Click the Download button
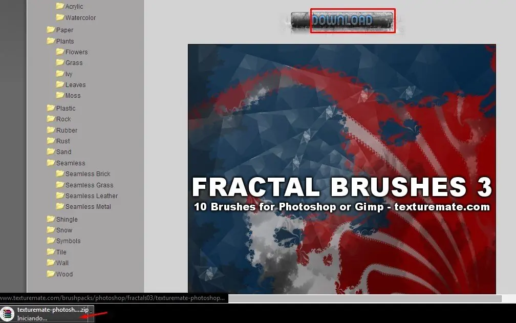 (342, 20)
